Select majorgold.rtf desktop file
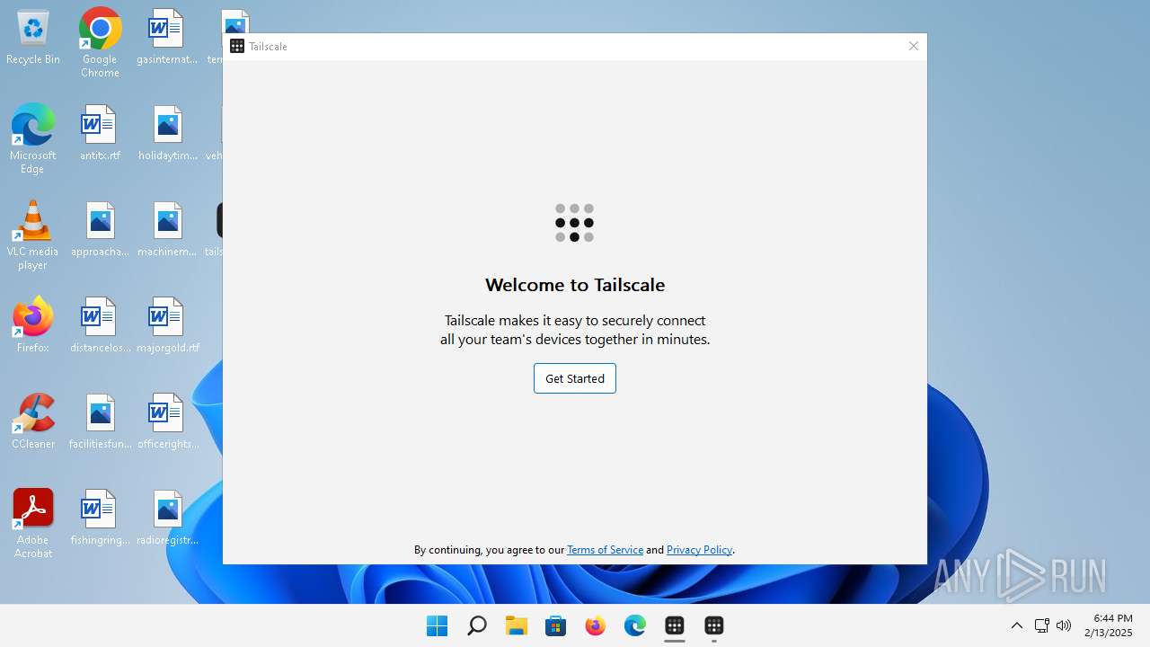This screenshot has width=1150, height=647. pos(167,325)
